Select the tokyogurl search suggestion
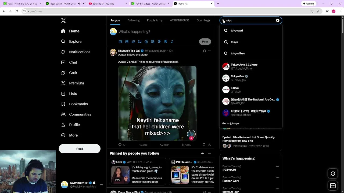 pyautogui.click(x=251, y=31)
